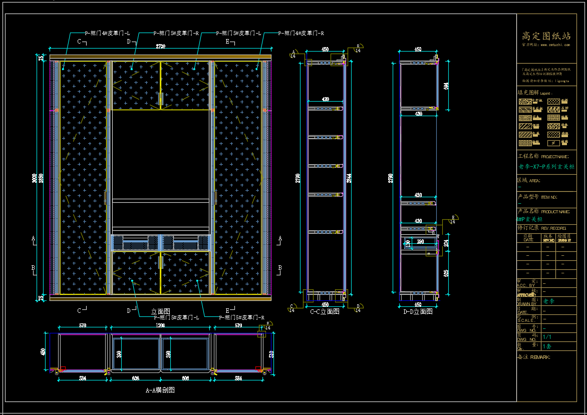Click the F/14 detail callout on A-A section

[x=268, y=325]
